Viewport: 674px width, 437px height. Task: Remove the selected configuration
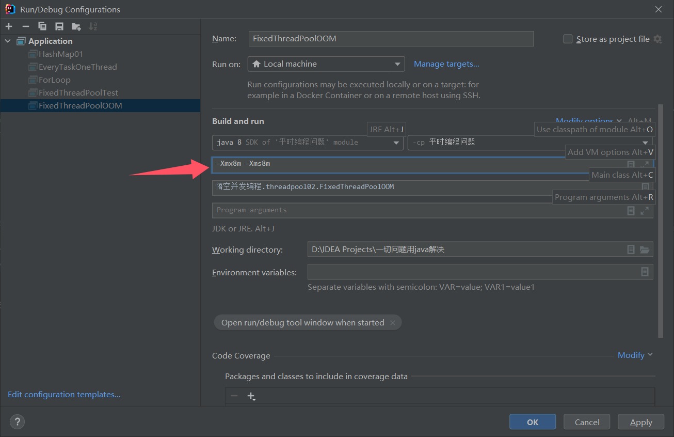pos(25,26)
